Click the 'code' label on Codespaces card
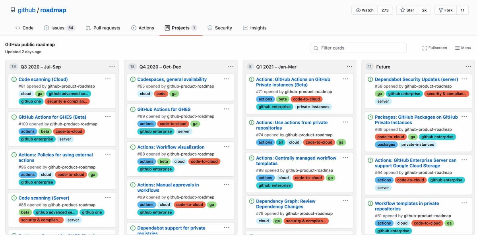The width and height of the screenshot is (477, 237). (x=161, y=94)
